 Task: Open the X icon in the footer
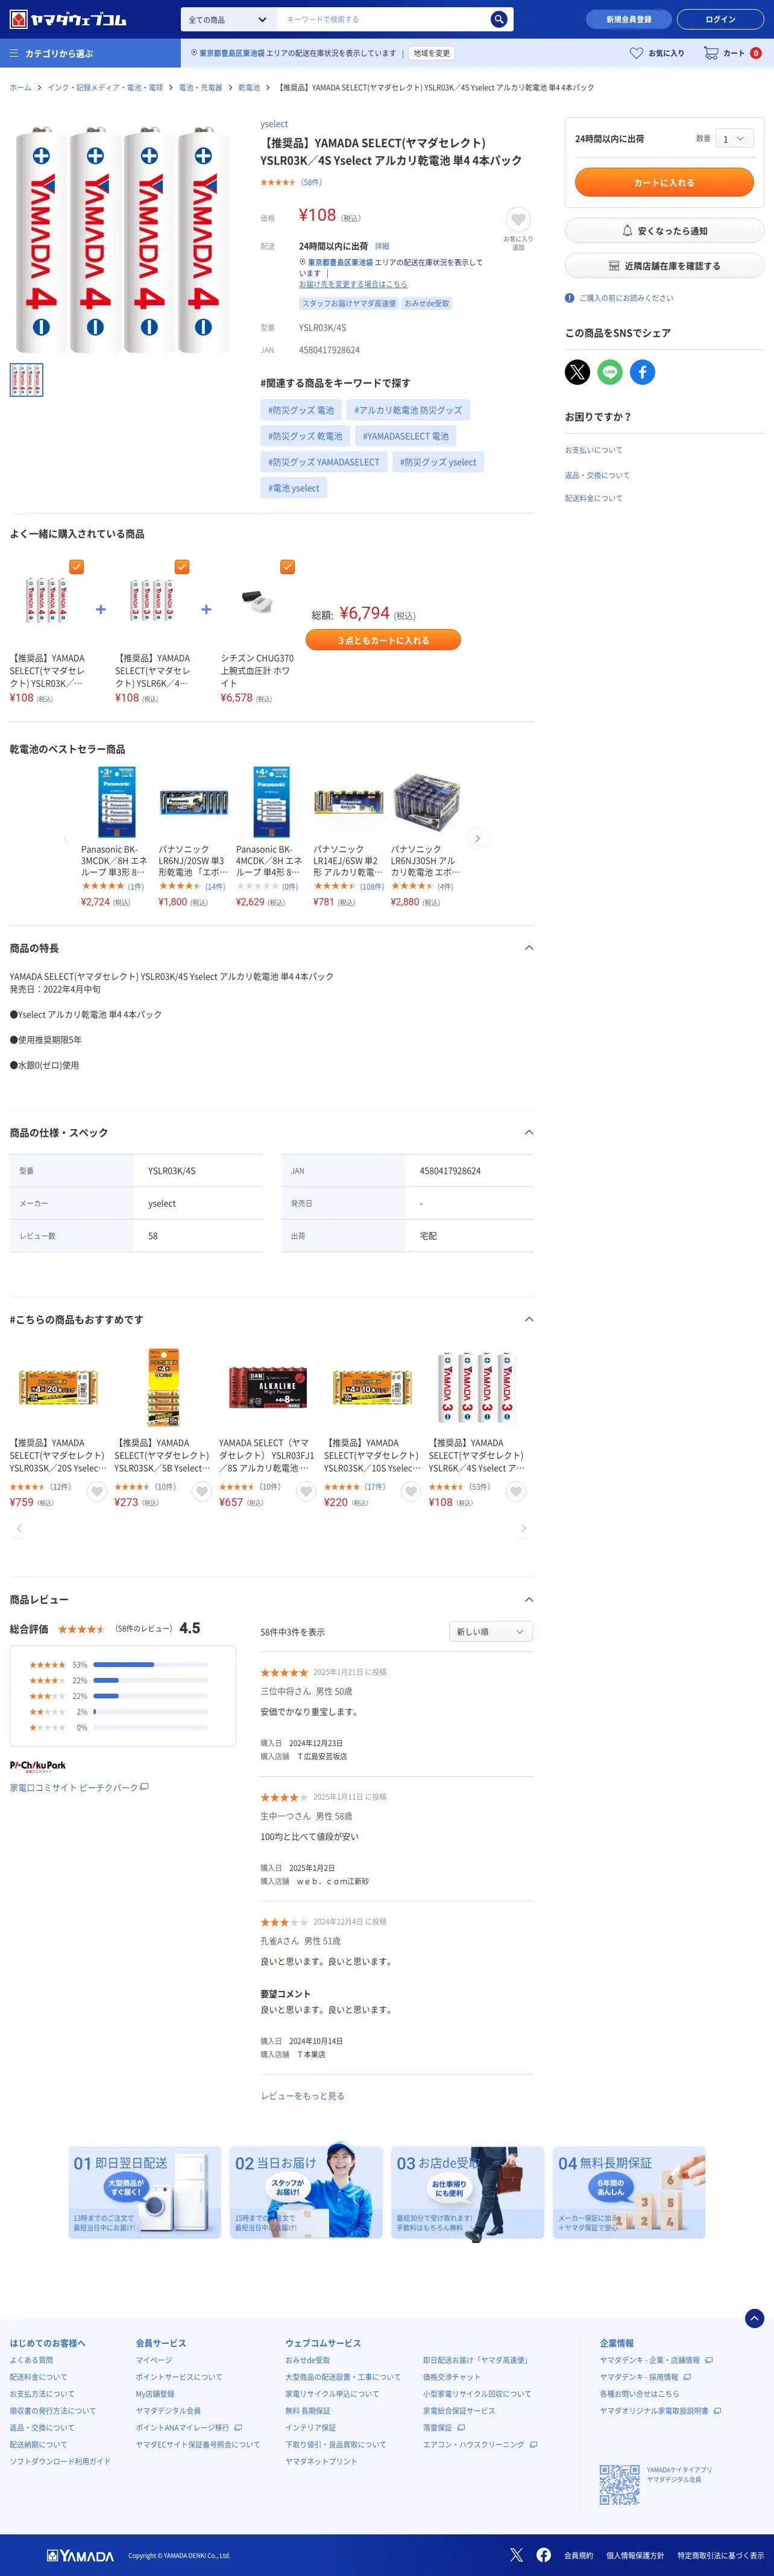[x=516, y=2554]
